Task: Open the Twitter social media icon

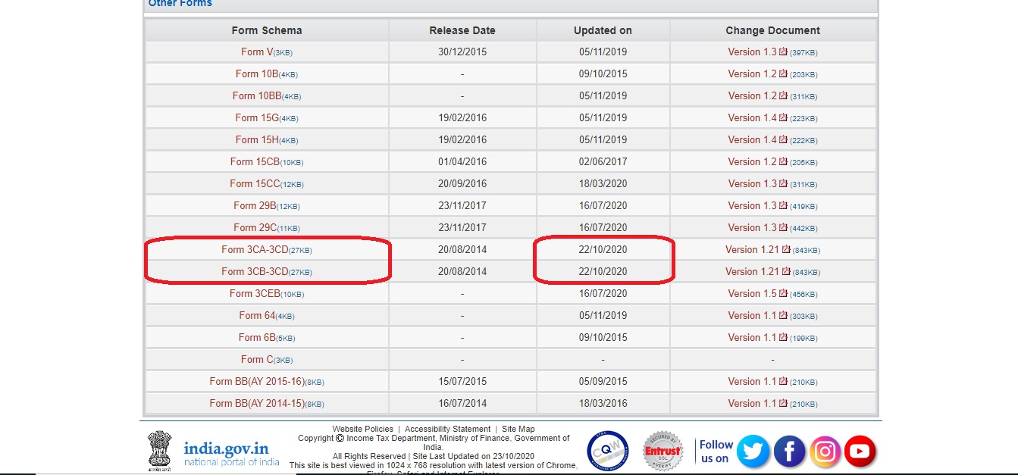Action: pos(753,452)
